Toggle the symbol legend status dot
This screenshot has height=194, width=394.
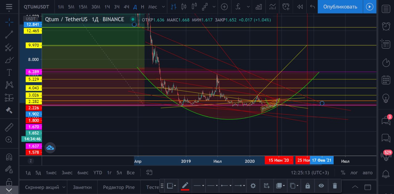133,19
